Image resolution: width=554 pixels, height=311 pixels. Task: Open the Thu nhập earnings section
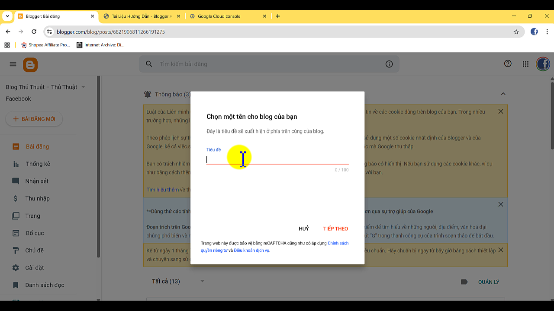(15, 198)
